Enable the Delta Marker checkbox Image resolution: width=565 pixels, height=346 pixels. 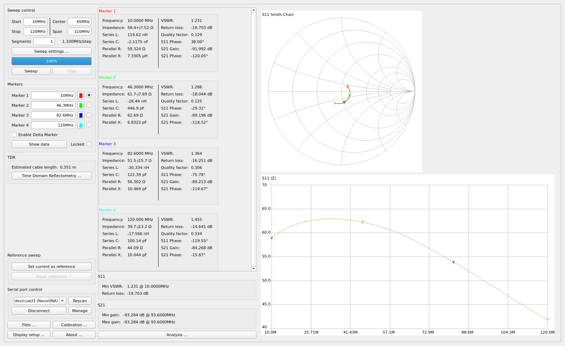(x=14, y=135)
